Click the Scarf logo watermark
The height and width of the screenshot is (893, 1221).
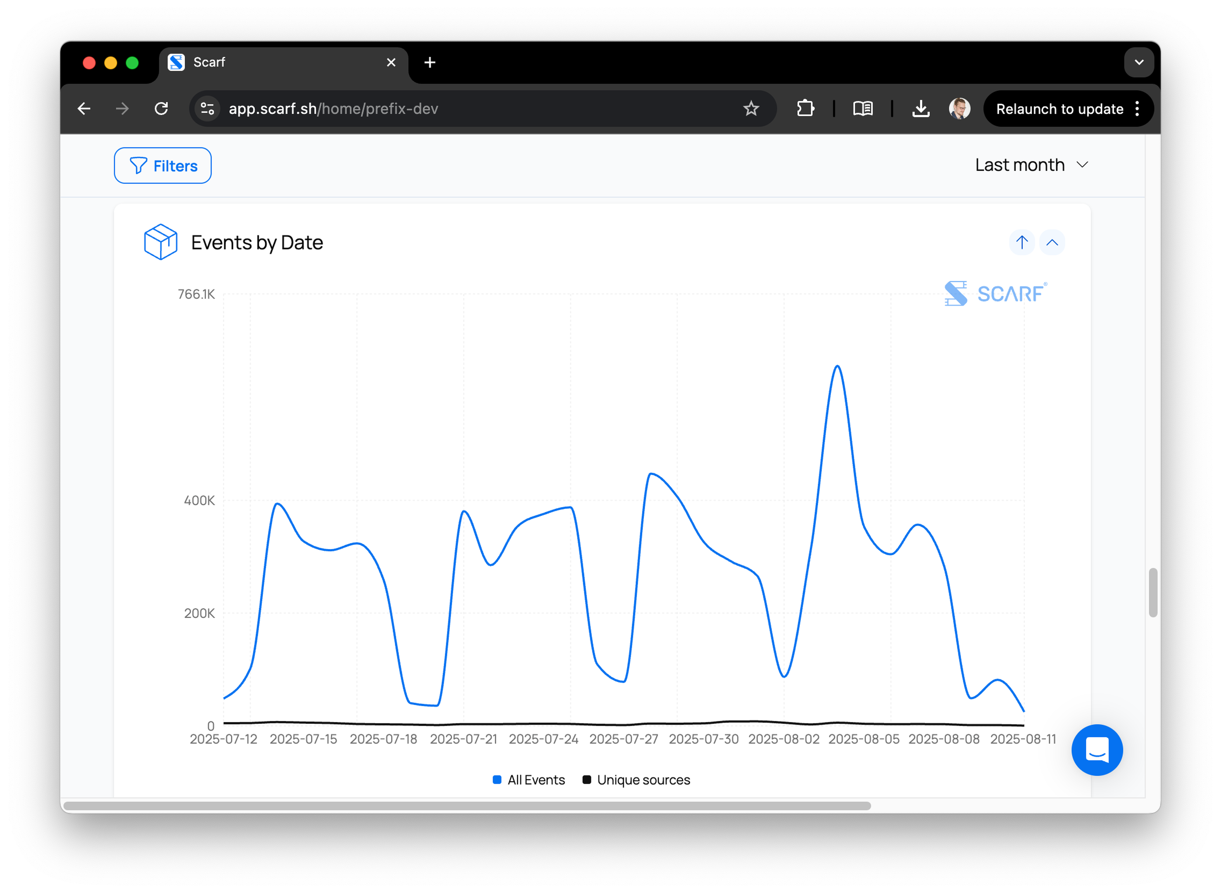point(995,293)
